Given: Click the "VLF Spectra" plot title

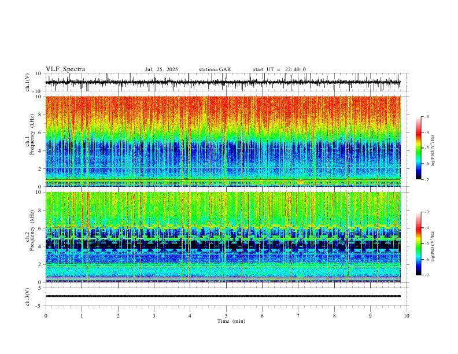Looking at the screenshot, I should tap(65, 69).
